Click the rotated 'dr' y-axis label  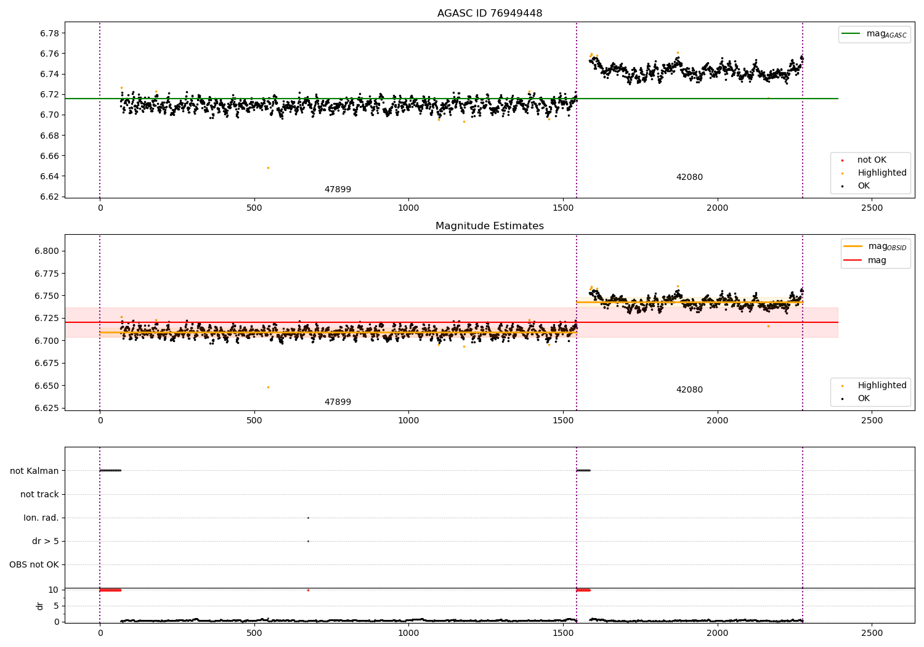[40, 606]
